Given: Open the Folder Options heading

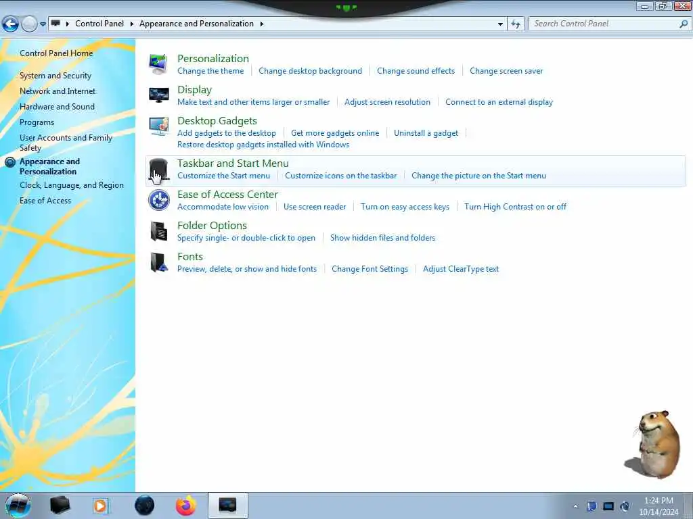Looking at the screenshot, I should [x=212, y=226].
